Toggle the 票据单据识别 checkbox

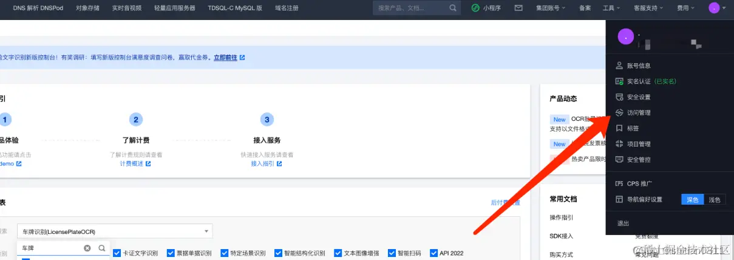171,253
